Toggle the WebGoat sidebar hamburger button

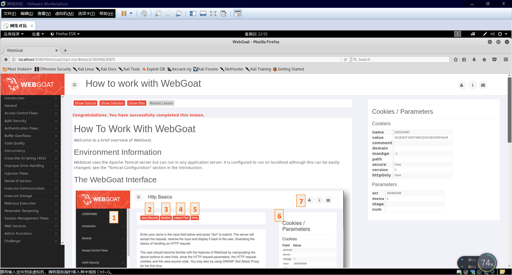pos(74,85)
